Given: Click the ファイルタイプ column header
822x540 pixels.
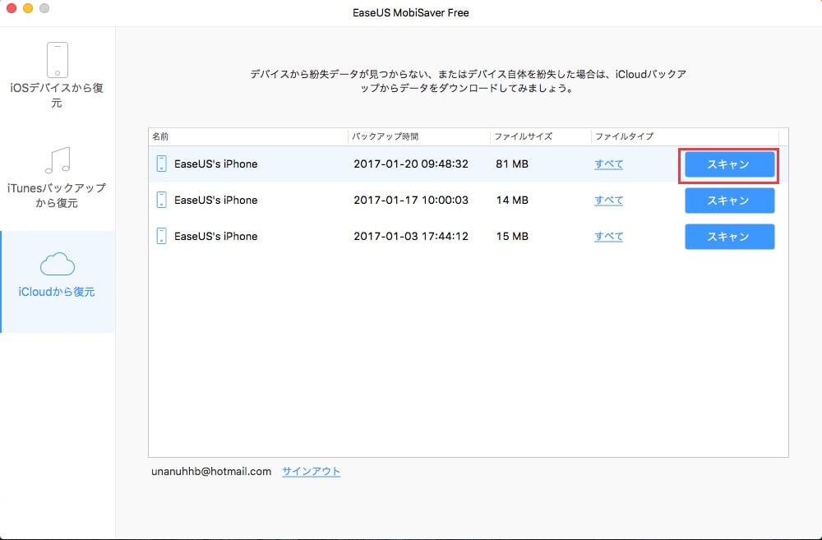Looking at the screenshot, I should 686,136.
